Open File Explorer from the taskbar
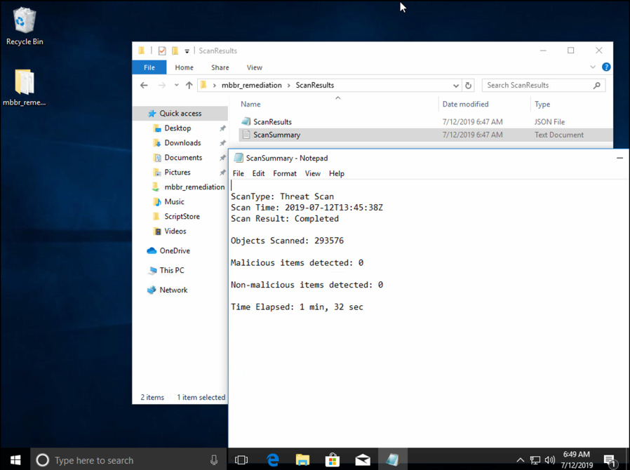Viewport: 630px width, 470px height. pos(302,460)
